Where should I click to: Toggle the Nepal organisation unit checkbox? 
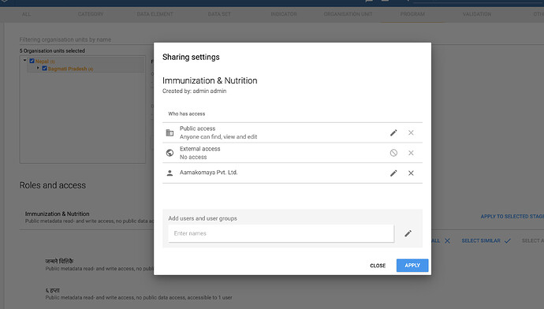(32, 61)
